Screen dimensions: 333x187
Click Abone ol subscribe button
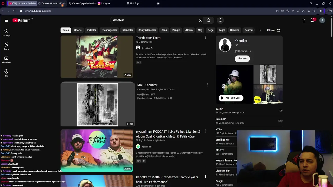point(242,58)
